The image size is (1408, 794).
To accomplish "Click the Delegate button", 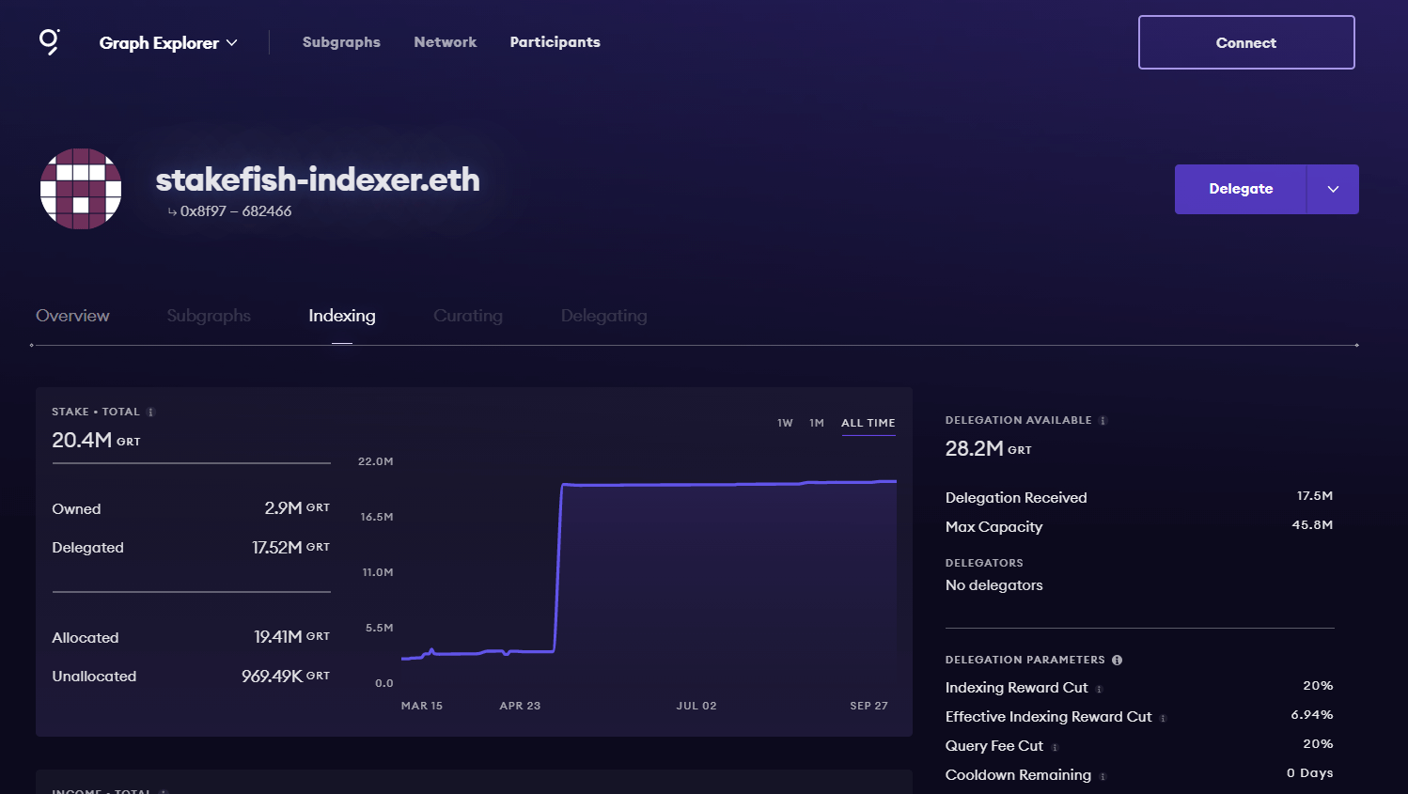I will pos(1240,189).
